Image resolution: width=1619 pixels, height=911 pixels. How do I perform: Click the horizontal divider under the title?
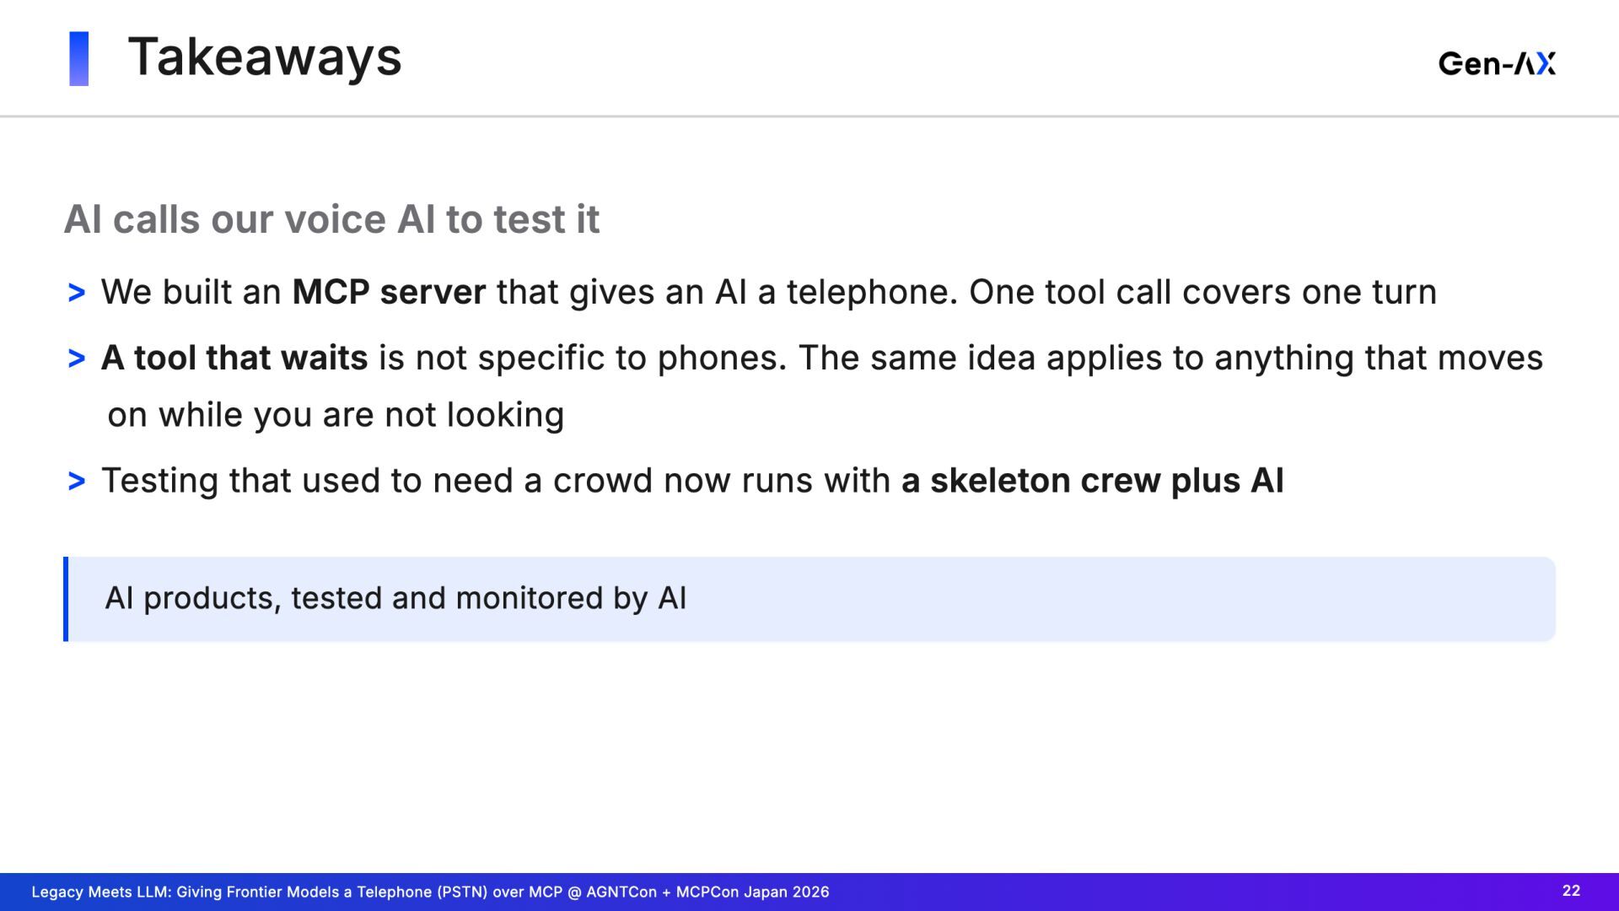[809, 116]
